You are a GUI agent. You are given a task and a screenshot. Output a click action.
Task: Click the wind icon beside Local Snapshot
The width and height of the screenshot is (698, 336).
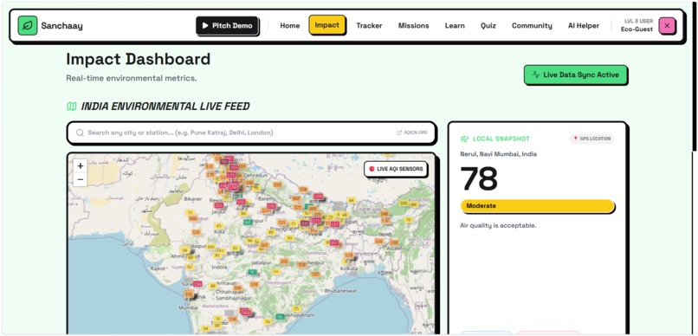pos(465,139)
